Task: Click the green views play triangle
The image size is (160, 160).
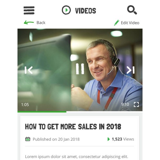Action: (108, 139)
